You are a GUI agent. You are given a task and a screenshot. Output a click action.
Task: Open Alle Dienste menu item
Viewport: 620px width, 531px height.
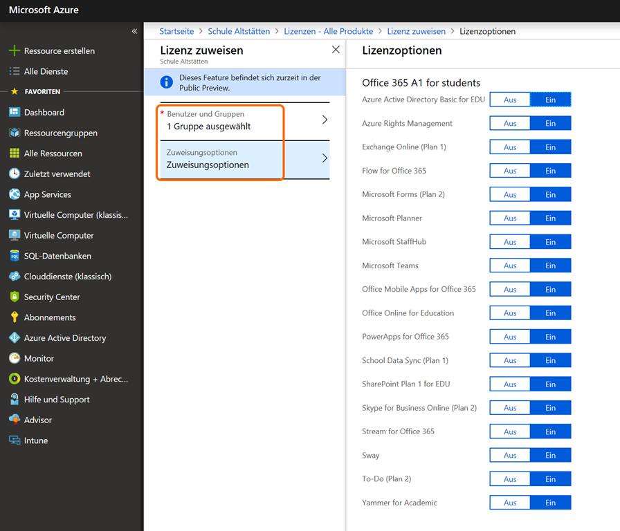pos(46,71)
